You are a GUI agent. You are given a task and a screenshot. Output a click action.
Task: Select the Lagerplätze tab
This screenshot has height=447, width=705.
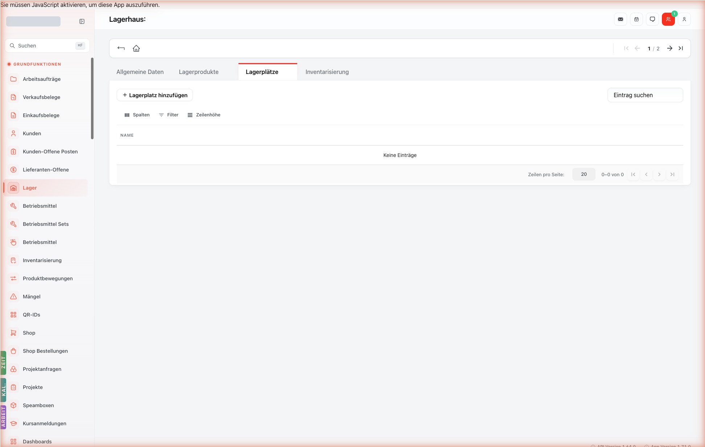pyautogui.click(x=268, y=72)
